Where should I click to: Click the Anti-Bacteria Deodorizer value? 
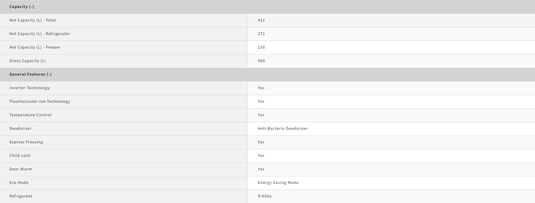click(283, 129)
